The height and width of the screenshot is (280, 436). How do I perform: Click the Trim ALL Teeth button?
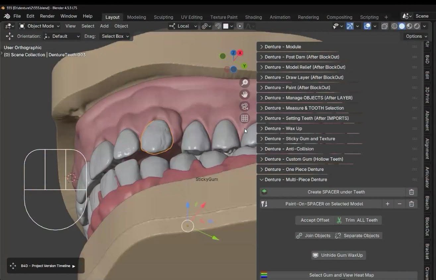(358, 220)
